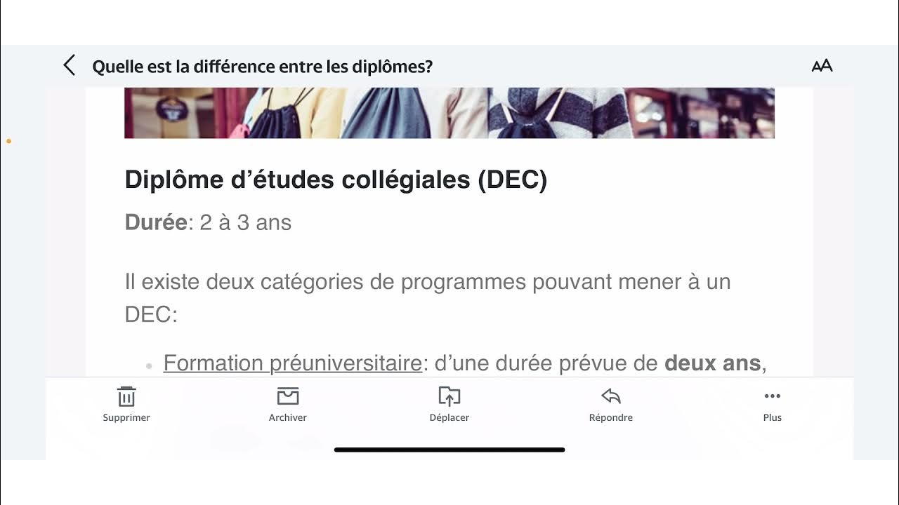
Task: Open the three-dots more icon
Action: click(773, 396)
